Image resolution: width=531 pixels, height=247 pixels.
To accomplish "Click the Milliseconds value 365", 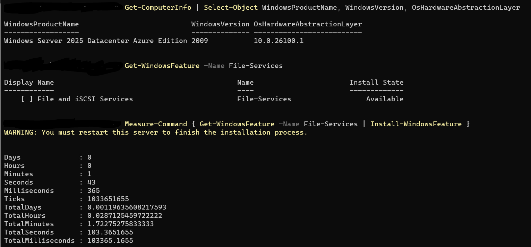I will pyautogui.click(x=93, y=190).
